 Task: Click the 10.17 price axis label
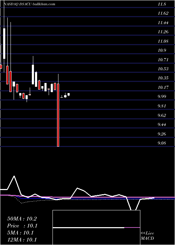click(x=163, y=87)
